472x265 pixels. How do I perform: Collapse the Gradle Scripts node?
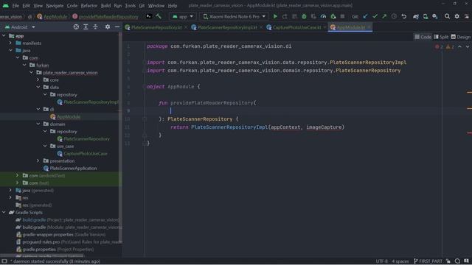[x=4, y=213]
